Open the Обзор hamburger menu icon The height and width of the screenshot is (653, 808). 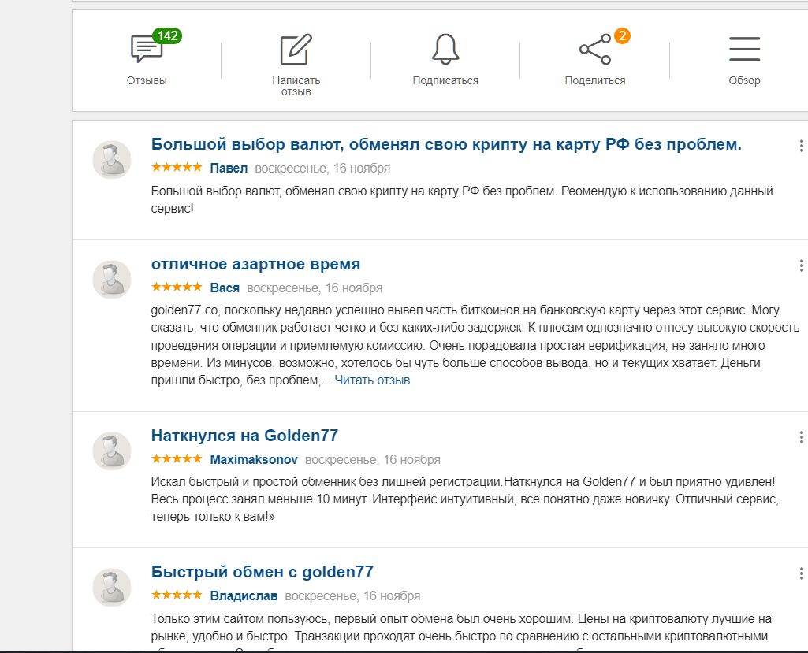coord(744,50)
